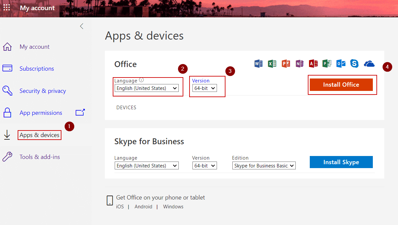Open the OneDrive cloud icon
398x225 pixels.
pos(369,63)
